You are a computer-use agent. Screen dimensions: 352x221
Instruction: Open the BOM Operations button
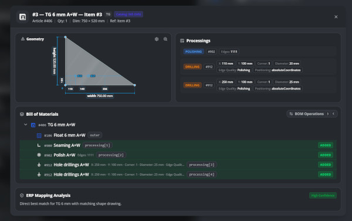click(312, 114)
